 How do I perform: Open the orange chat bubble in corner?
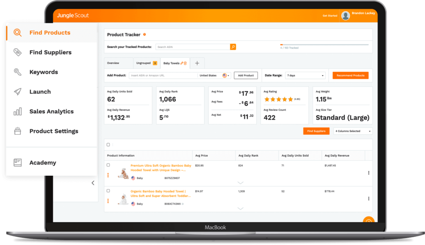[x=369, y=220]
